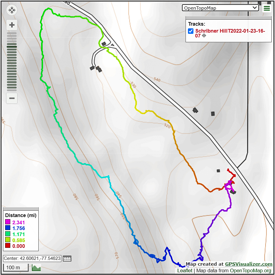Open the OpenTopoMap background dropdown
The height and width of the screenshot is (275, 275).
pos(220,8)
